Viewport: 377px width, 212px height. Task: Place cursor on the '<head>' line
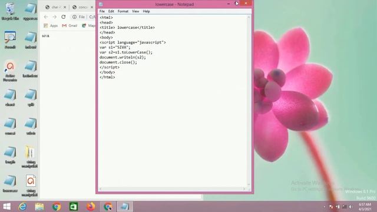[106, 22]
